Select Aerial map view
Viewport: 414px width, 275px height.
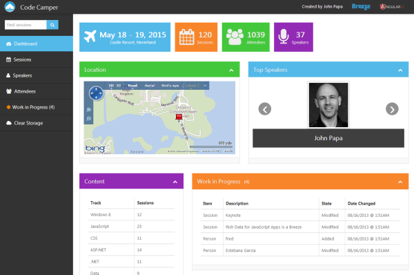click(x=150, y=86)
